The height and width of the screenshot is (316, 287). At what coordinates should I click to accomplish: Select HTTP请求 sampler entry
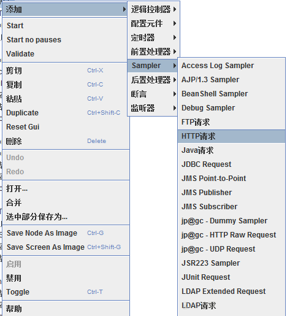pyautogui.click(x=231, y=136)
